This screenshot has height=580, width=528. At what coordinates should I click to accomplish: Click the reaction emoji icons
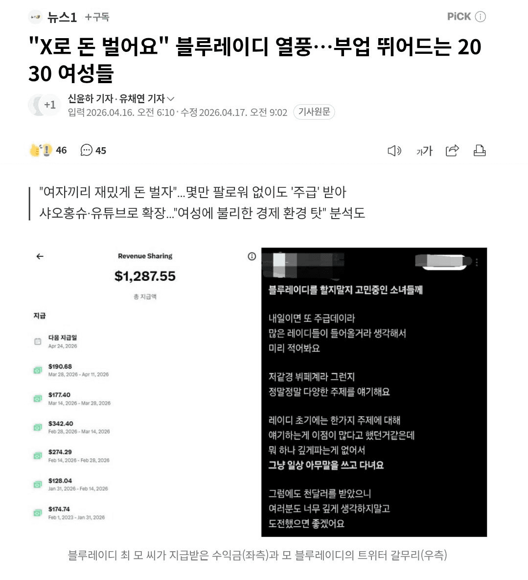tap(41, 150)
